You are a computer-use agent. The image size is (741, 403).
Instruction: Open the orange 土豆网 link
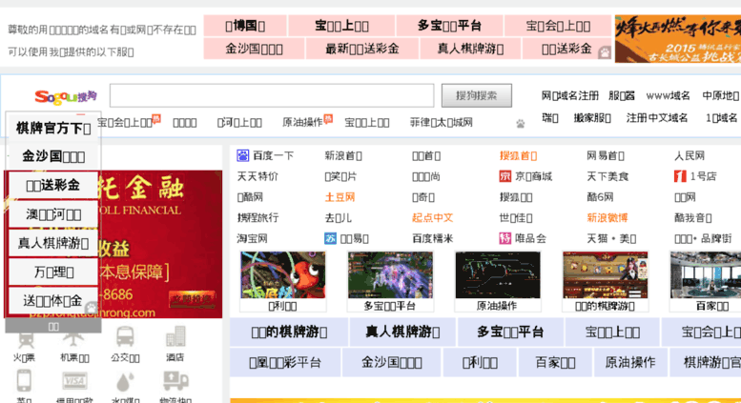click(x=340, y=197)
